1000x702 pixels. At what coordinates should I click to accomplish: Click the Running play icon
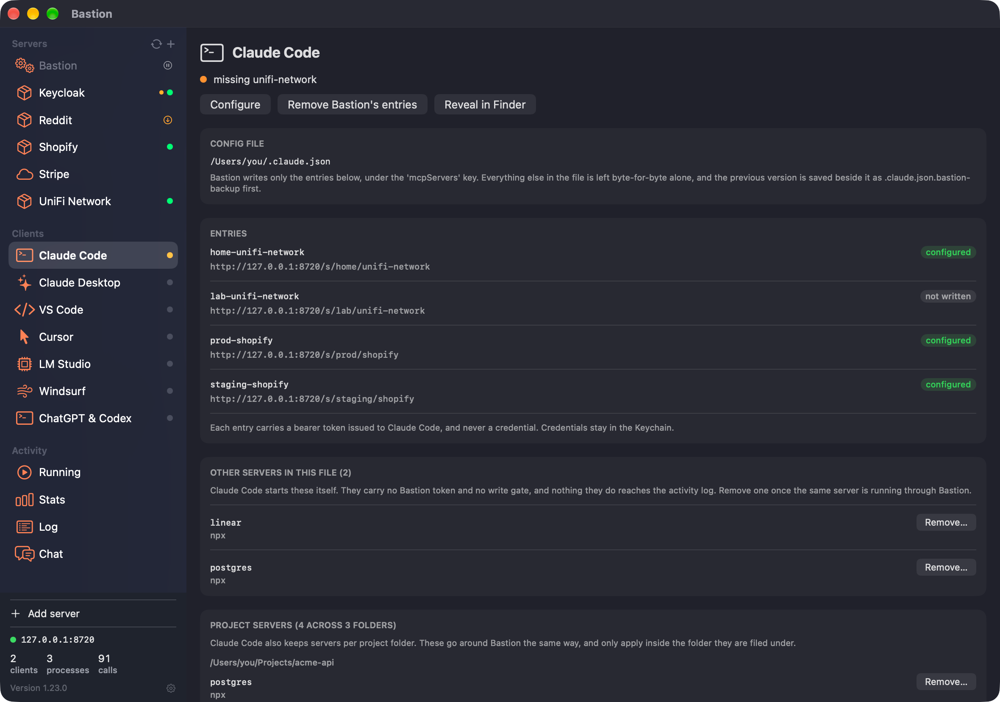pyautogui.click(x=25, y=472)
